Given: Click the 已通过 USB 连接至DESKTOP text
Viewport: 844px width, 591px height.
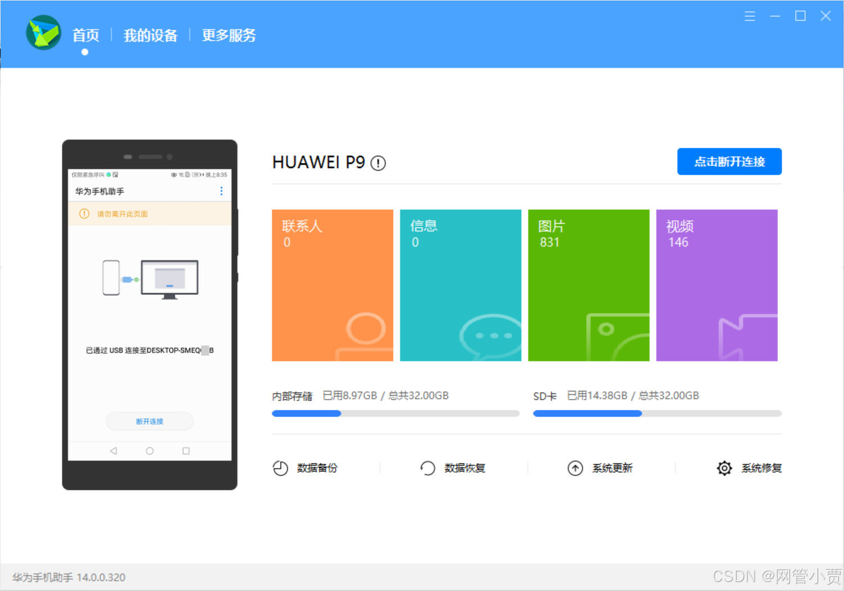Looking at the screenshot, I should (x=149, y=351).
